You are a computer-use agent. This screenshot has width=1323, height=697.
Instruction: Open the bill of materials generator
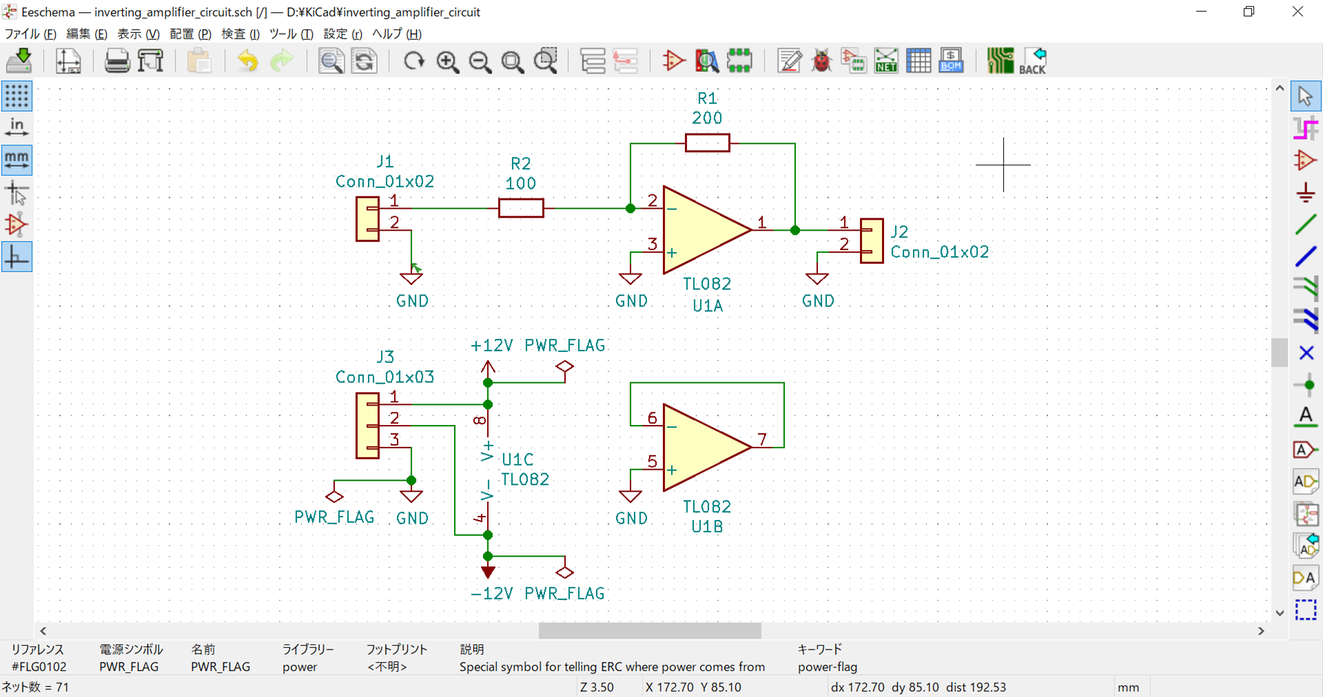951,61
